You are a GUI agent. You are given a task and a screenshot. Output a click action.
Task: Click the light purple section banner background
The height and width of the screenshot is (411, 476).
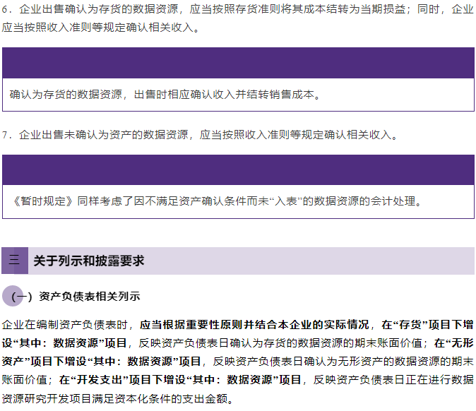pos(318,261)
